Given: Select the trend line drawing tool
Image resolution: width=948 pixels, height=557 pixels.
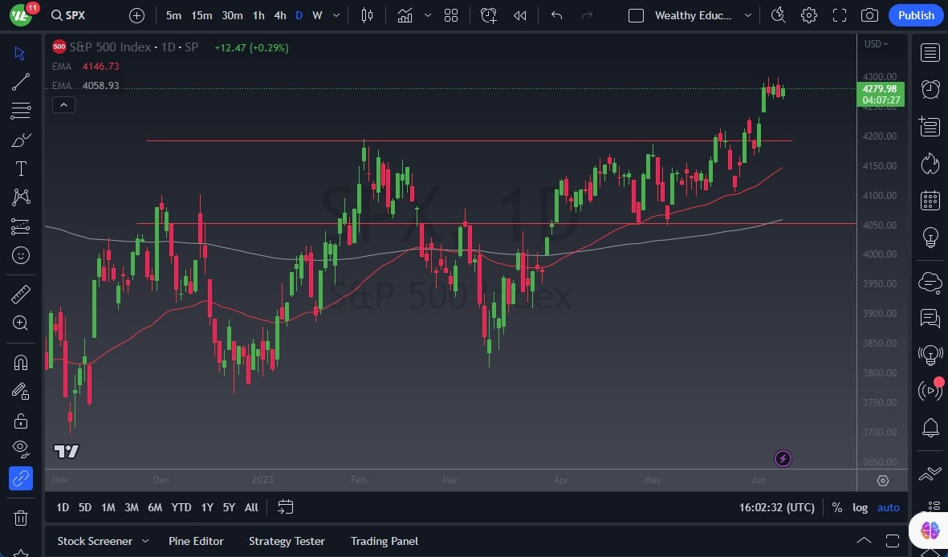Looking at the screenshot, I should (x=21, y=81).
